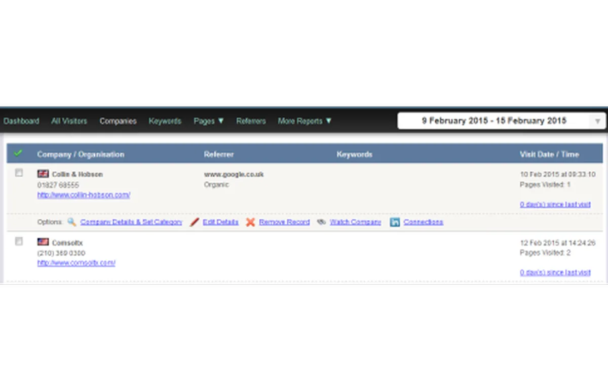This screenshot has height=391, width=608.
Task: Go to the Dashboard tab
Action: 21,121
